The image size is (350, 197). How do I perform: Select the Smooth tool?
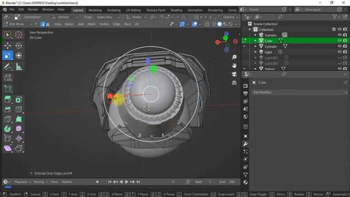(x=19, y=129)
